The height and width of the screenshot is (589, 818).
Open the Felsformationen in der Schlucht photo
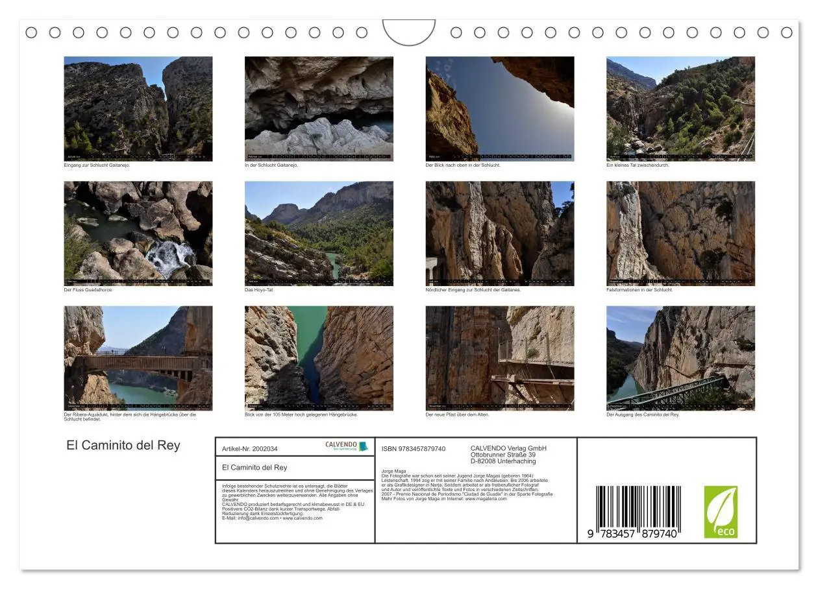pyautogui.click(x=681, y=234)
